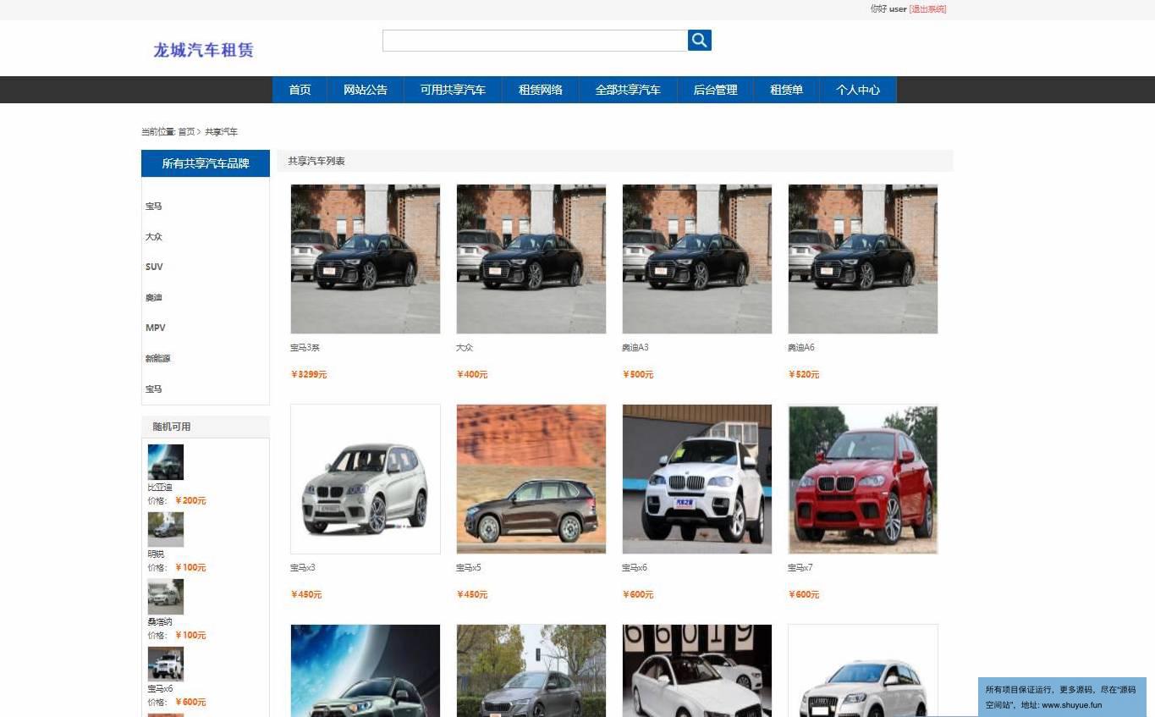Click the 宝马x7 title text
Image resolution: width=1155 pixels, height=717 pixels.
click(800, 568)
